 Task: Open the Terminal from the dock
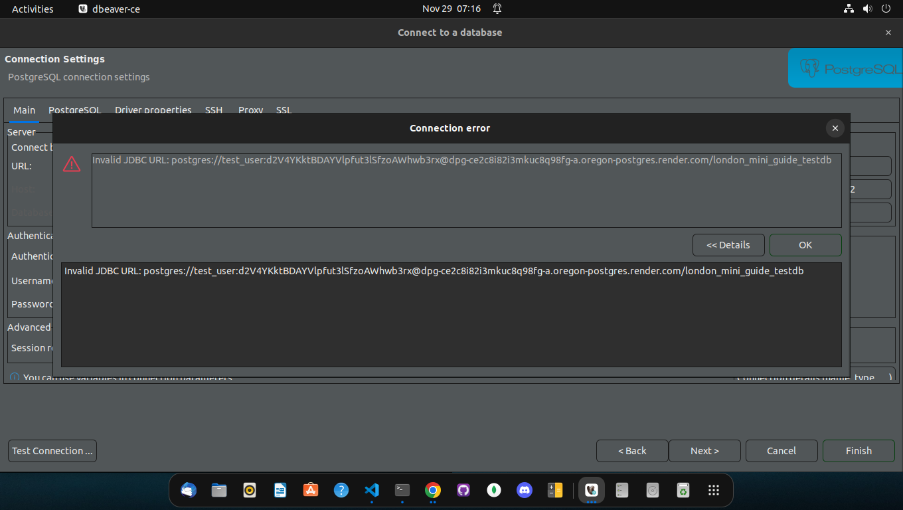[402, 490]
